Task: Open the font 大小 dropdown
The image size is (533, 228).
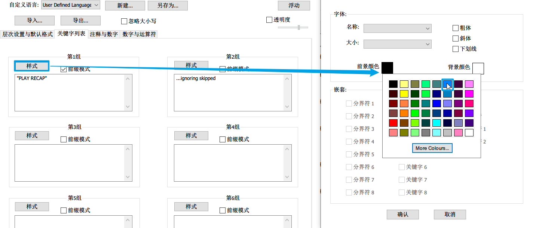Action: (x=397, y=44)
